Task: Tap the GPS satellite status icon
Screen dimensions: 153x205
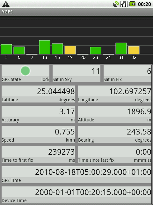Action: 116,4
